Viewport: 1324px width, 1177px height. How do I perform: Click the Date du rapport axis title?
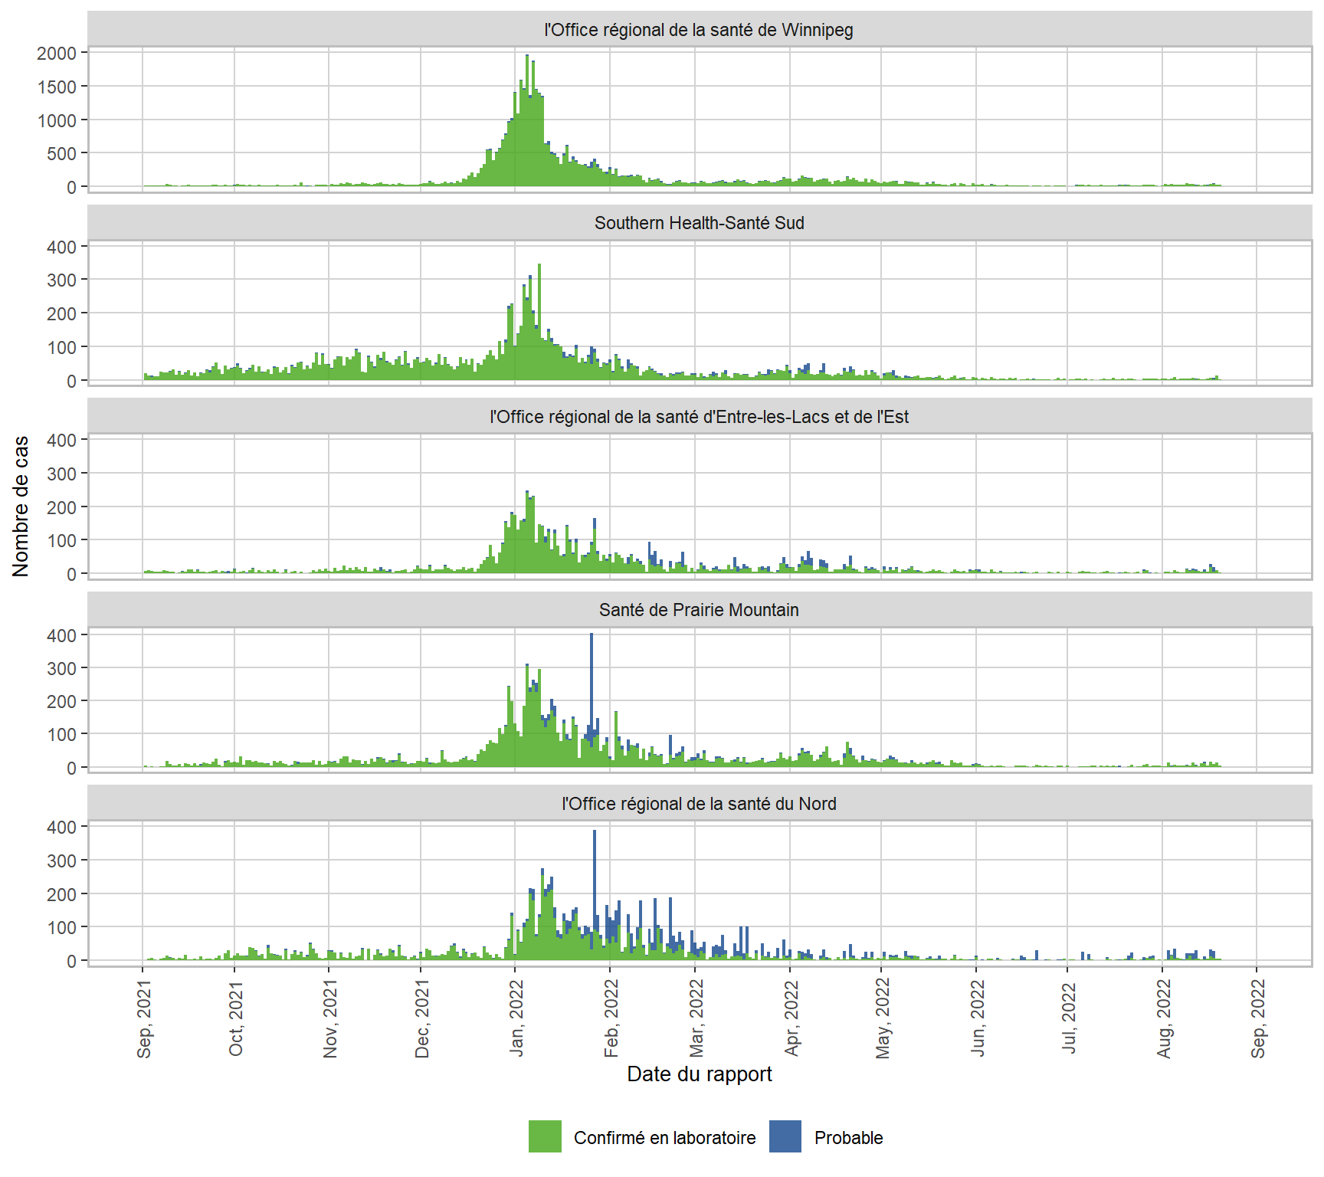699,1074
